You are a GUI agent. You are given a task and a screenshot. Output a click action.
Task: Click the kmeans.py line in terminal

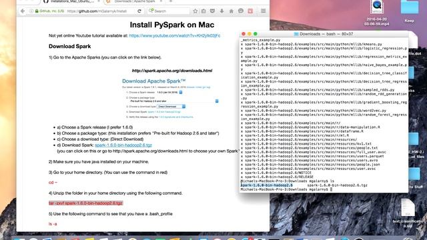tap(312, 44)
